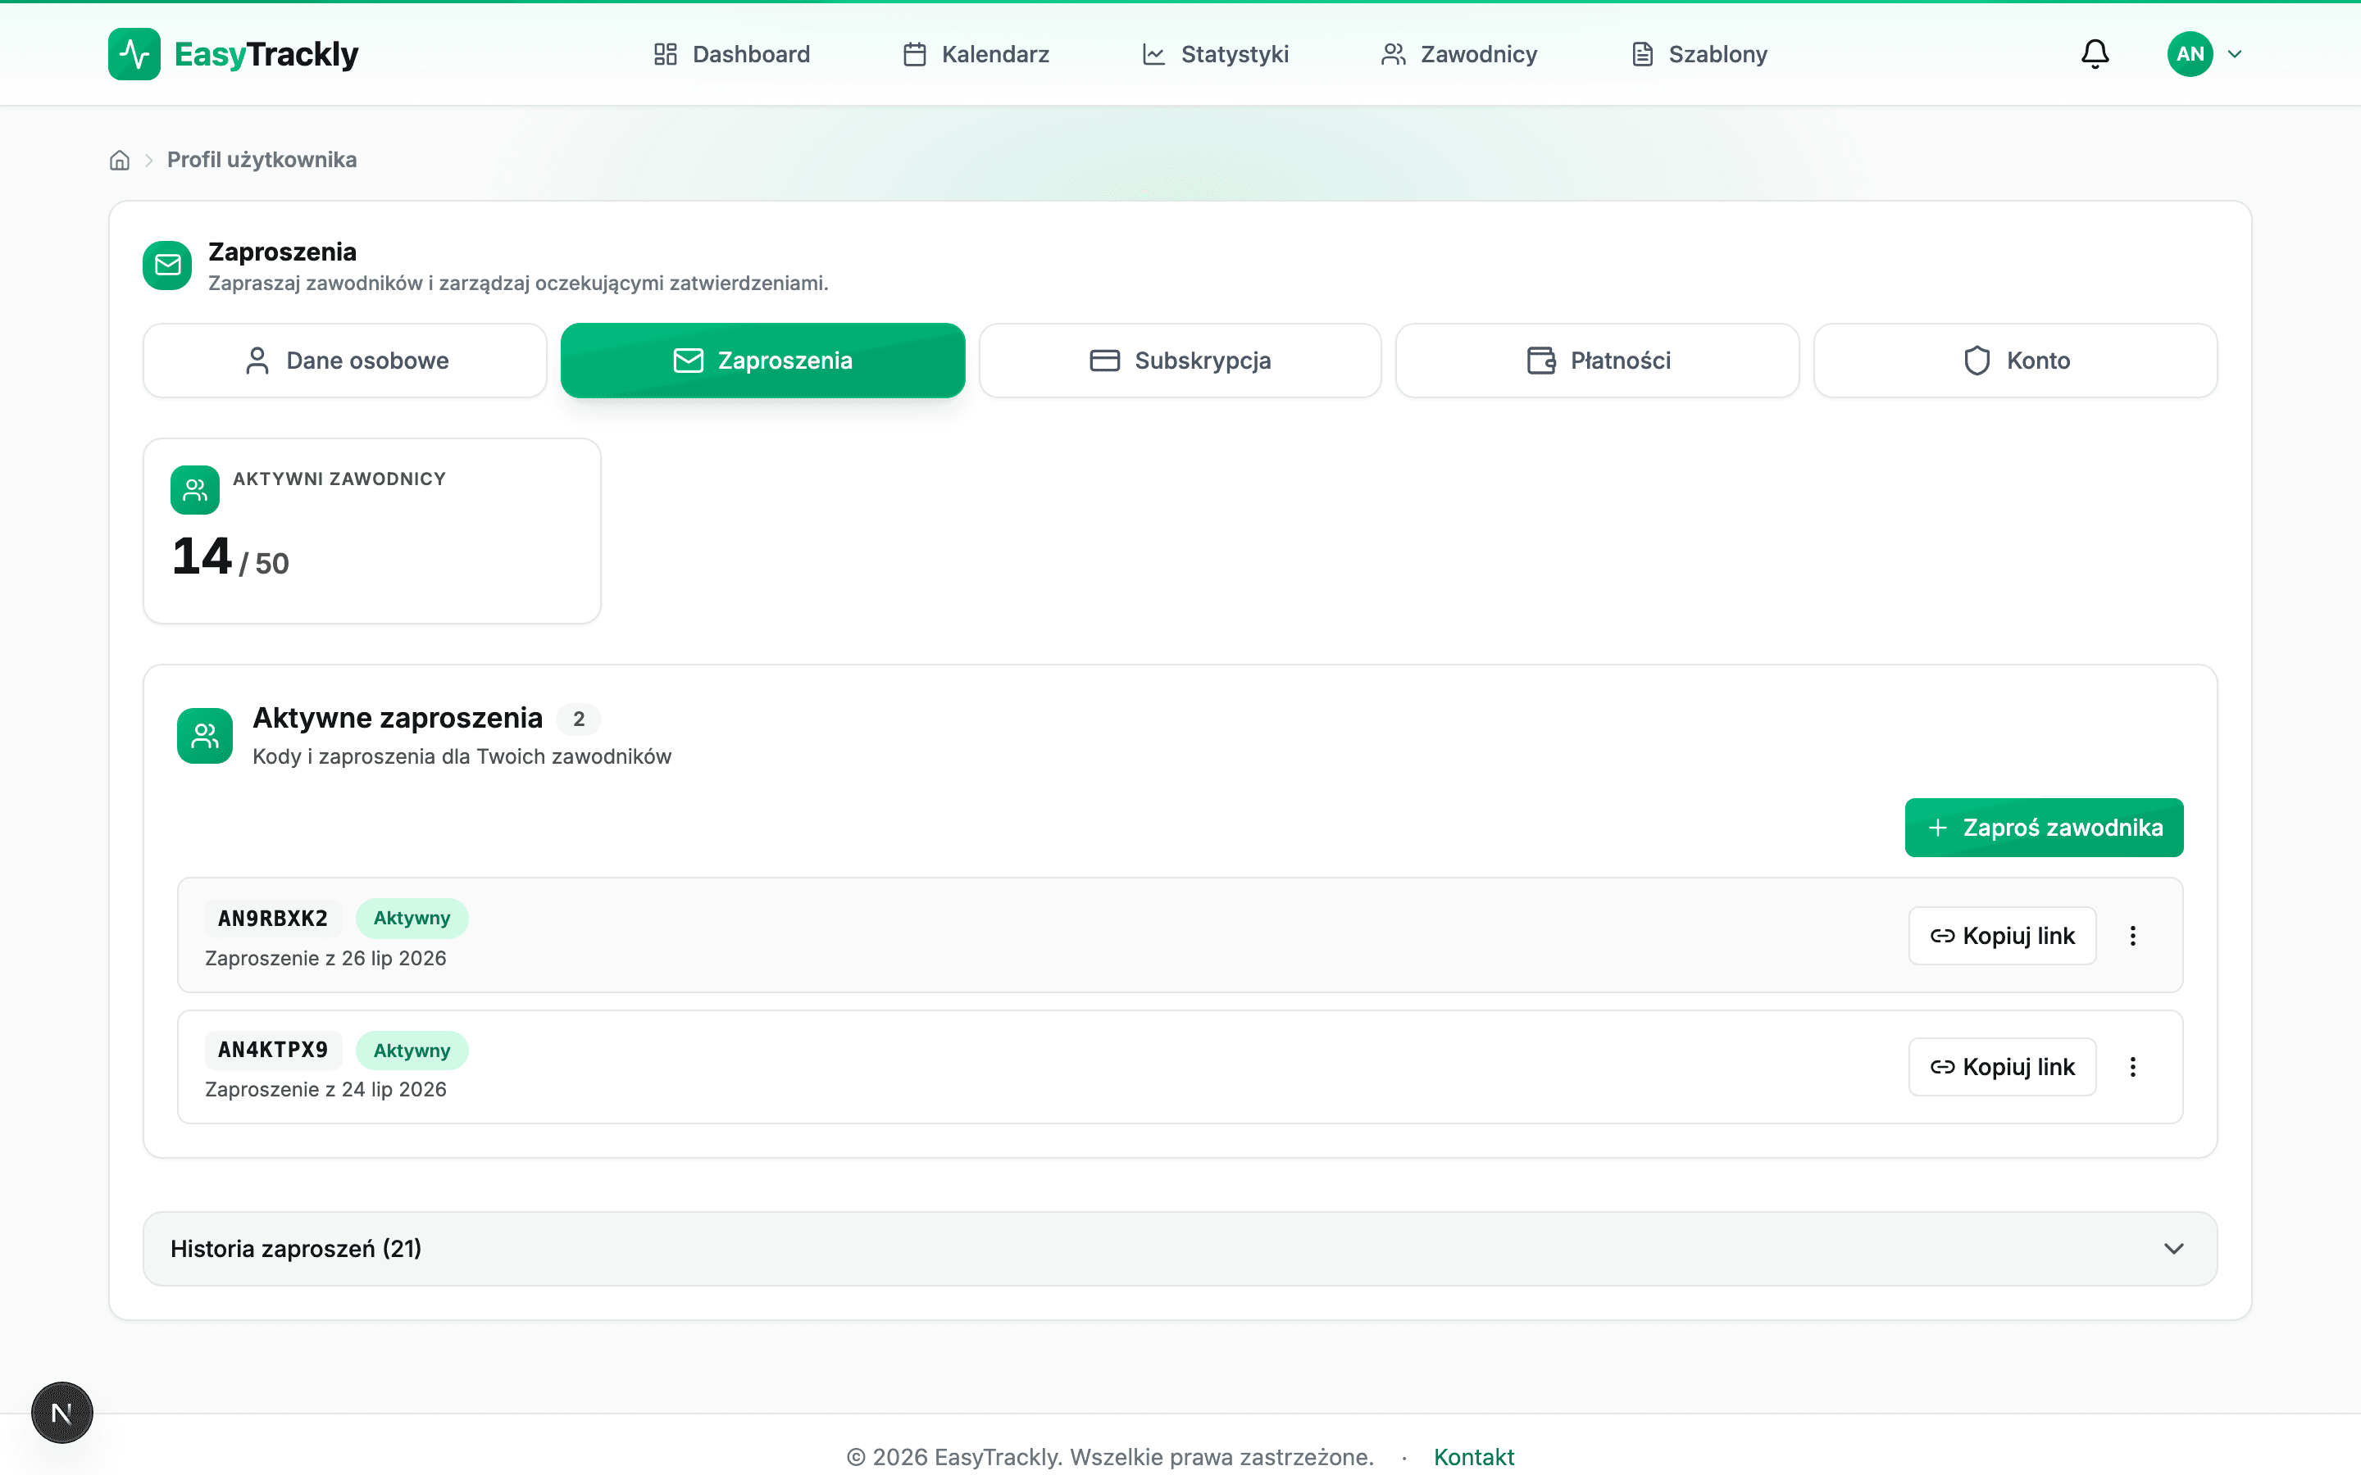Select the Zaproszenia tab
2361x1475 pixels.
click(763, 361)
